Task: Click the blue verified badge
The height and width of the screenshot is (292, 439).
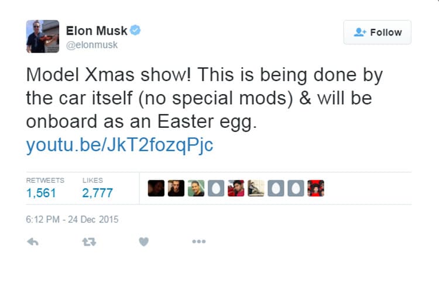Action: [x=135, y=30]
